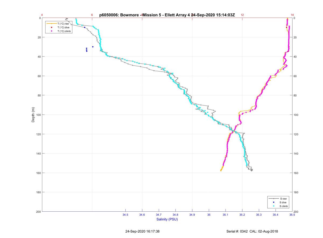The height and width of the screenshot is (238, 323).
Task: Click depth tick 140 on left axis
Action: pos(38,154)
